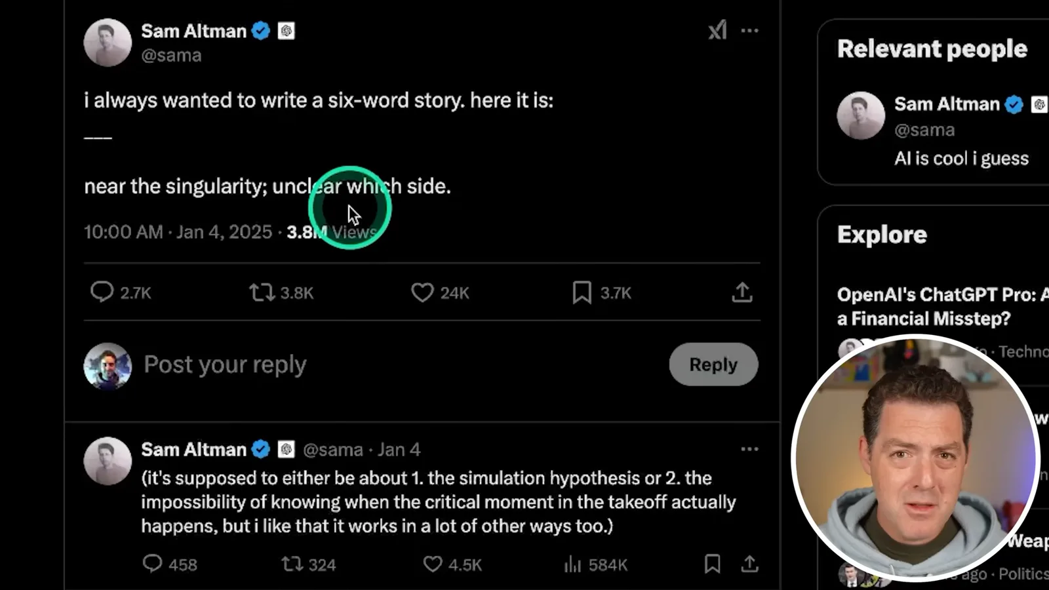Open @sama handle under main tweet author
This screenshot has width=1049, height=590.
click(x=172, y=55)
